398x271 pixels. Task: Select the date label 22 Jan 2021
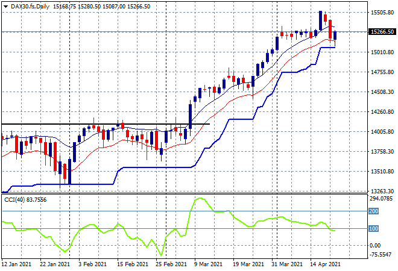[54, 264]
